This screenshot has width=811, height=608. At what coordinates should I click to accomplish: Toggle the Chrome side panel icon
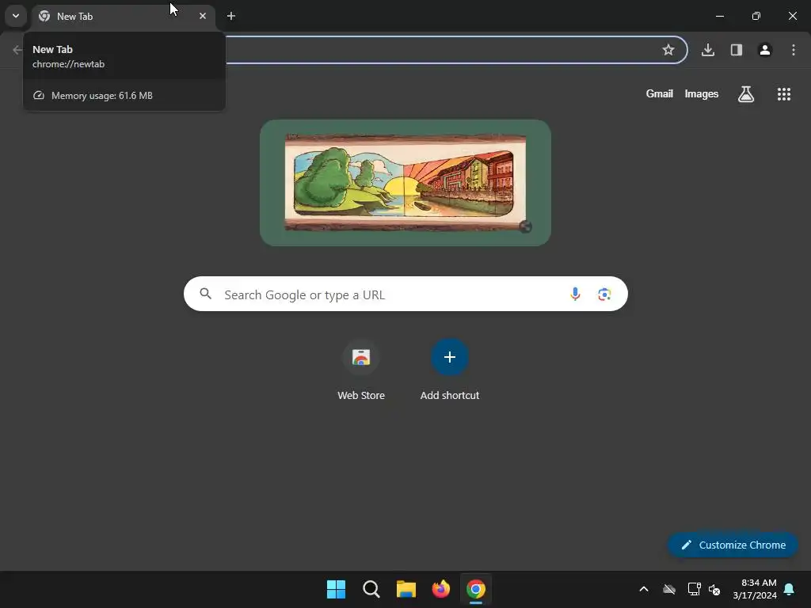tap(737, 50)
